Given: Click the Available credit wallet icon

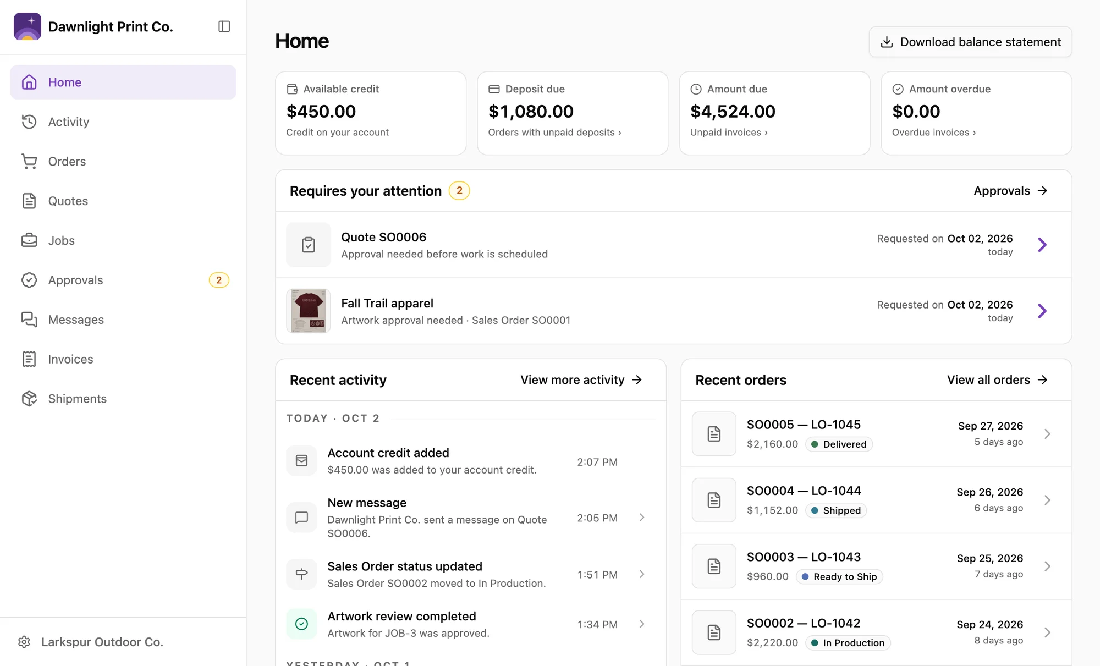Looking at the screenshot, I should [292, 89].
